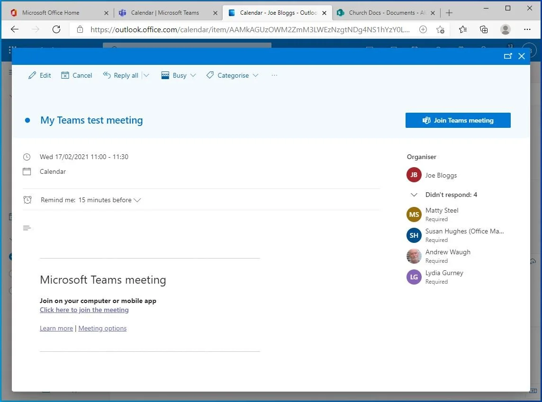The image size is (542, 402).
Task: Close the meeting details dialog
Action: [522, 56]
